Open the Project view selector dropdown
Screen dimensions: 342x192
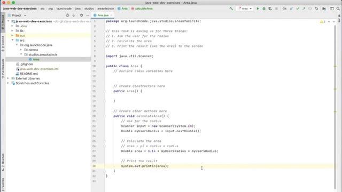click(17, 15)
